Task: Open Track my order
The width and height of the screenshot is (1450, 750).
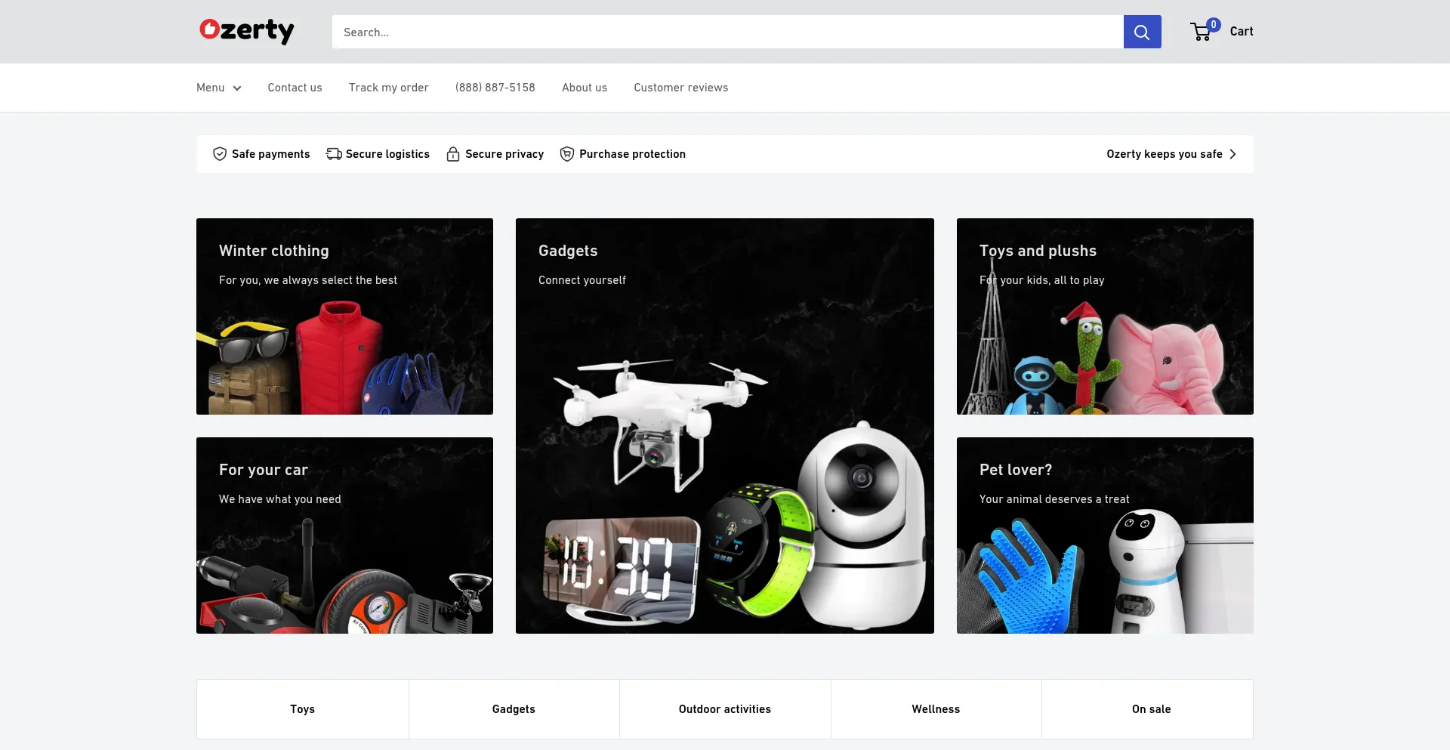Action: tap(388, 88)
